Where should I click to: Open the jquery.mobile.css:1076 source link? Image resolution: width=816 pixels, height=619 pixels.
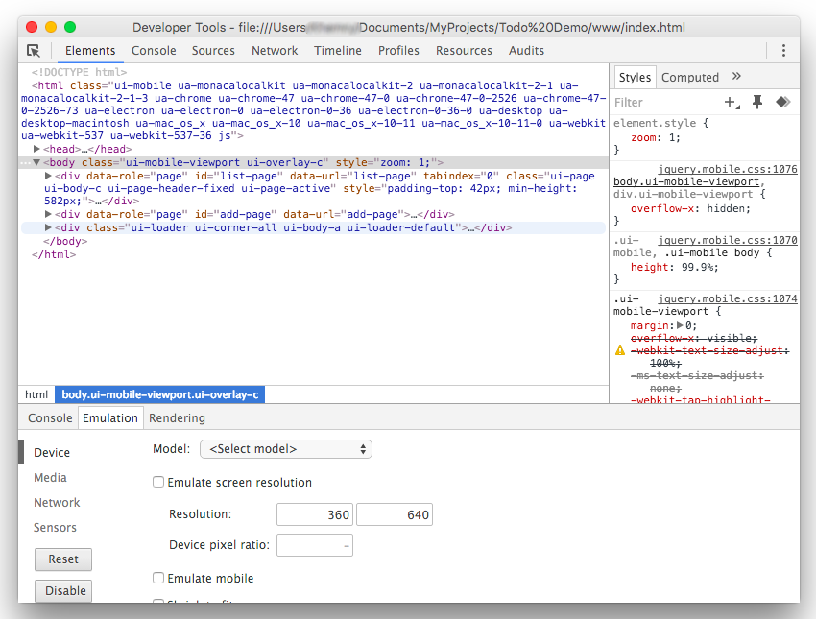[x=727, y=169]
